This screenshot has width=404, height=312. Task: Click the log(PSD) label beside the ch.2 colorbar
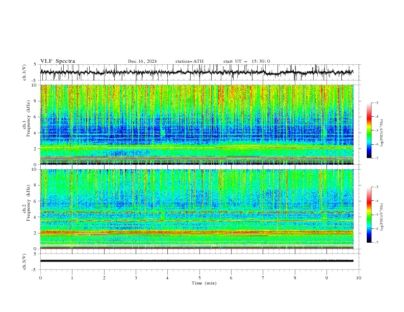click(382, 217)
